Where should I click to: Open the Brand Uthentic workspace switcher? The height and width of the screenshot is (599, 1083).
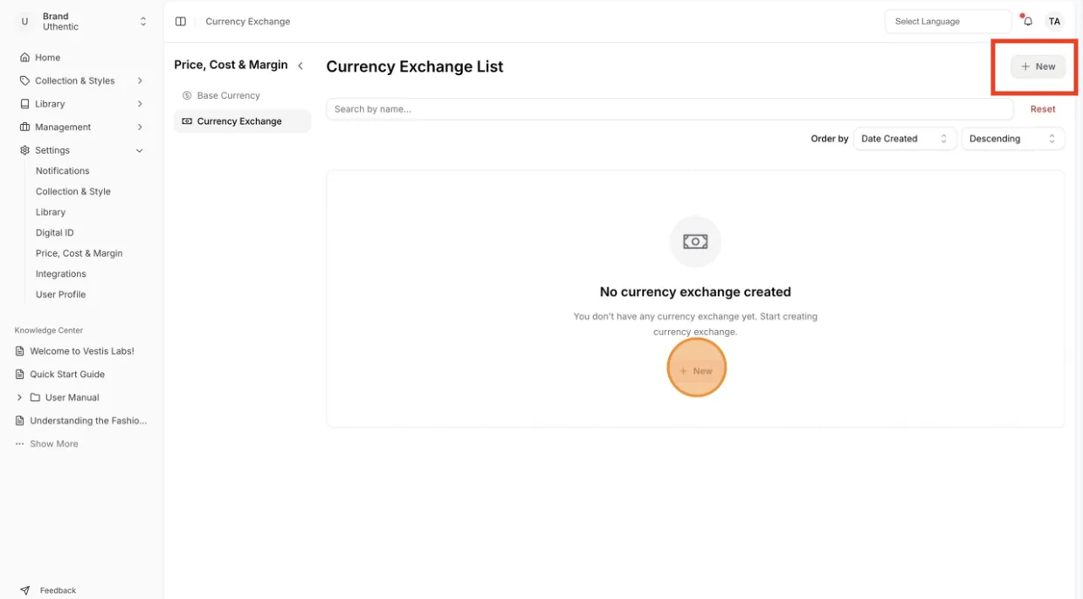pyautogui.click(x=83, y=22)
